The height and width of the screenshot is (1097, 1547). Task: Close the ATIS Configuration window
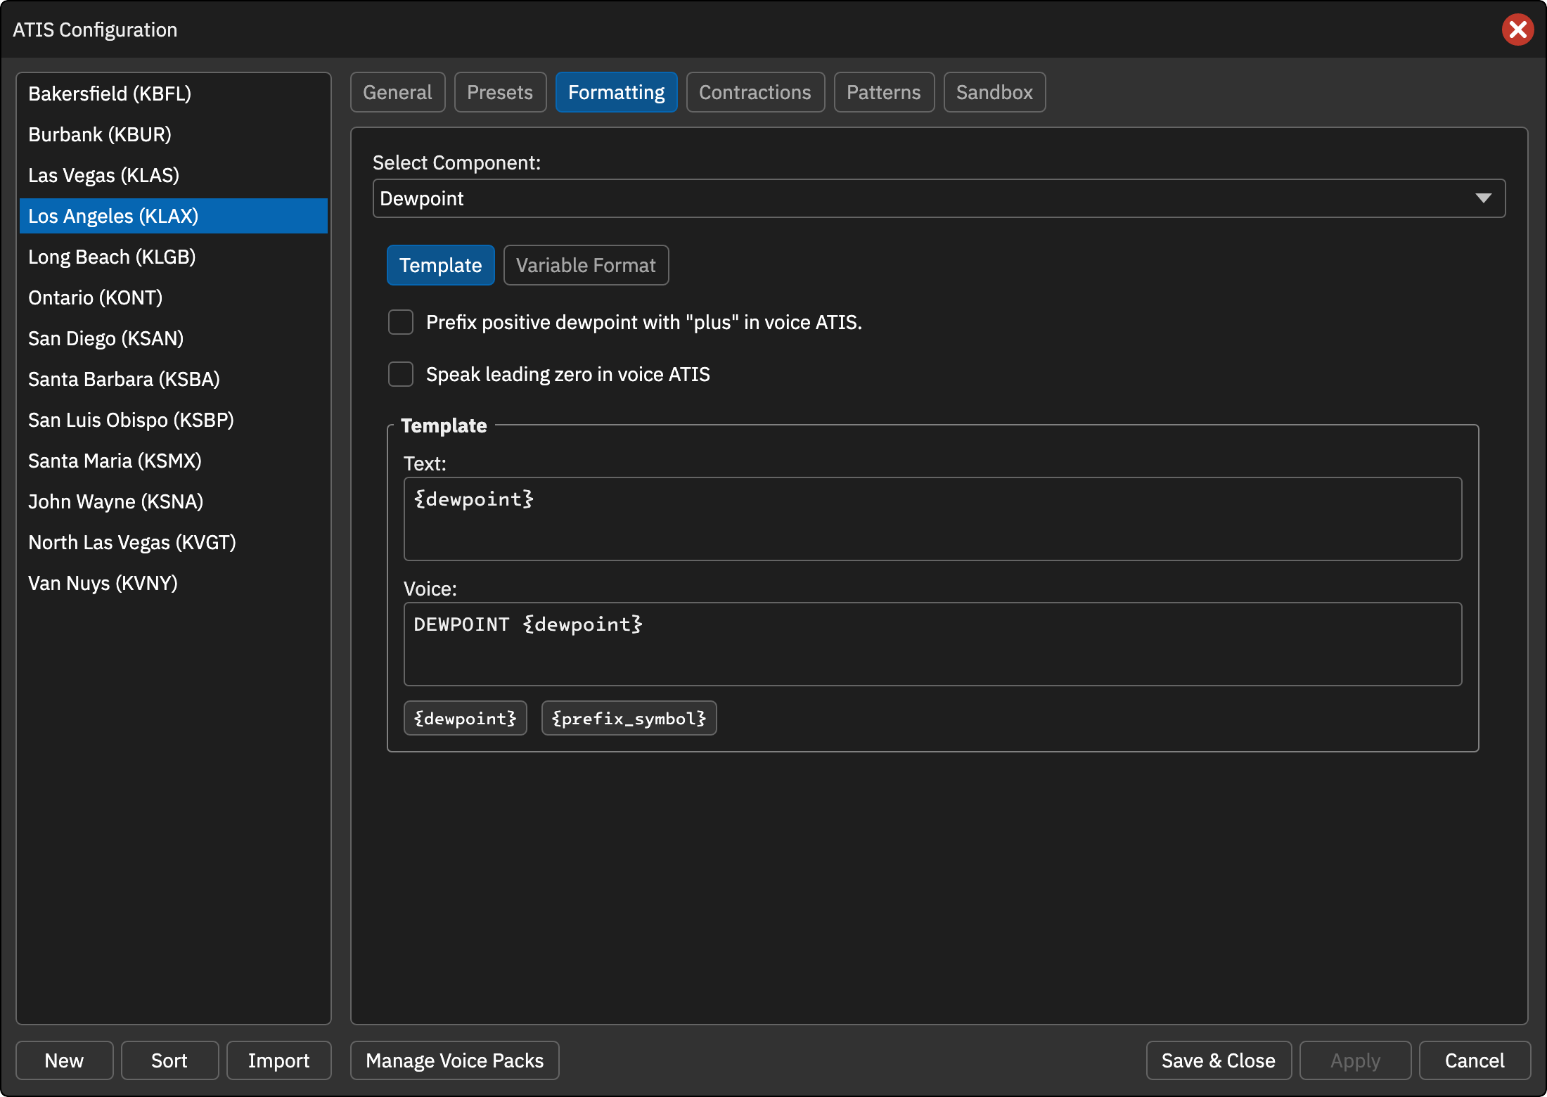click(x=1517, y=30)
